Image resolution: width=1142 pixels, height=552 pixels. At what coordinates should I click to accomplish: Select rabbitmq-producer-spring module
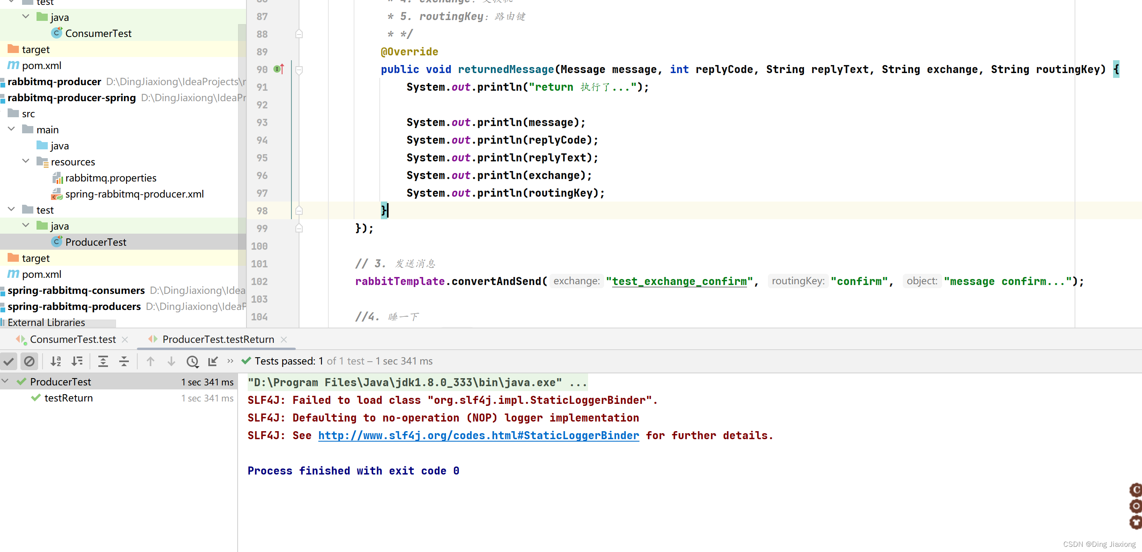tap(71, 98)
